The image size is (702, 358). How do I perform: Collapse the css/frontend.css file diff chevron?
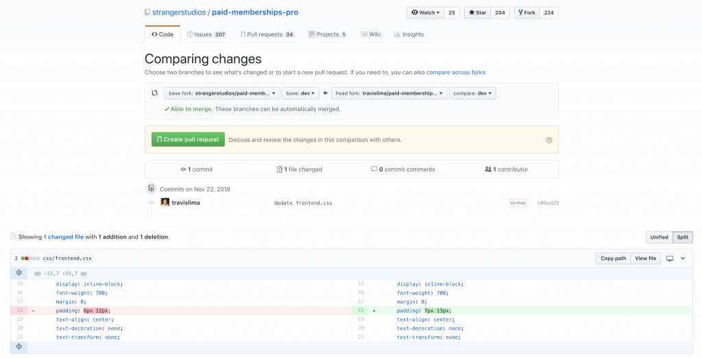[x=683, y=259]
